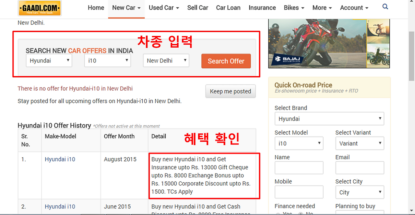Open the New Delhi city dropdown

pos(166,61)
